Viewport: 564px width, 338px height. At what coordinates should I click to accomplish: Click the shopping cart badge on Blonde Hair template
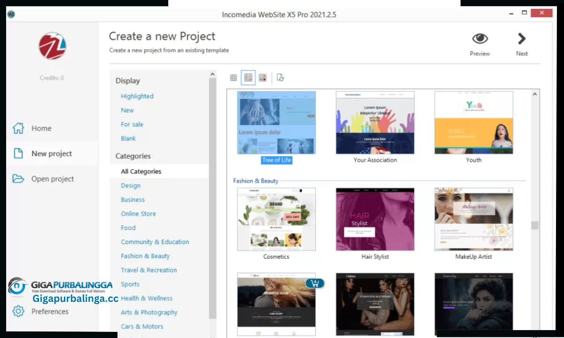point(314,283)
